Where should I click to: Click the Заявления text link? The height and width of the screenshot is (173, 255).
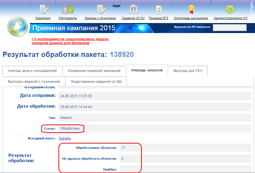click(43, 18)
